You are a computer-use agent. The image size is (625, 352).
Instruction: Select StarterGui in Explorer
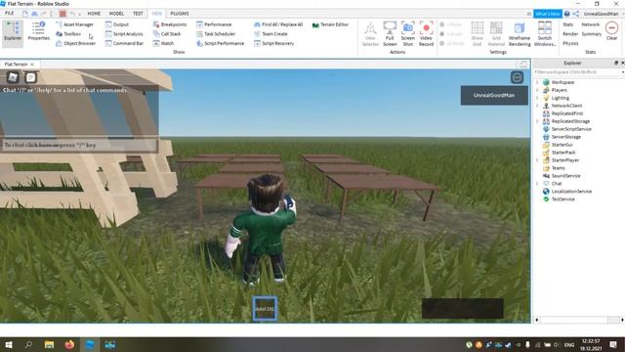tap(562, 145)
